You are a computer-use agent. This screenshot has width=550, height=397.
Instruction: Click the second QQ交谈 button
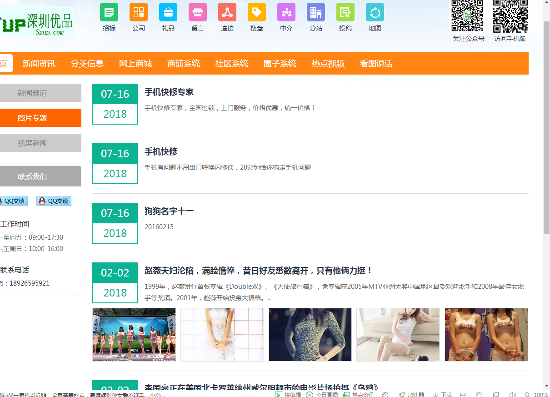pos(54,201)
